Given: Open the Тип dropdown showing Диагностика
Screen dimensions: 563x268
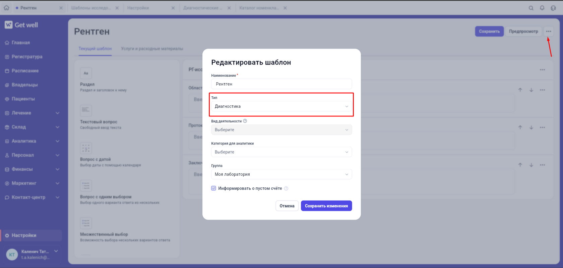Looking at the screenshot, I should point(281,106).
